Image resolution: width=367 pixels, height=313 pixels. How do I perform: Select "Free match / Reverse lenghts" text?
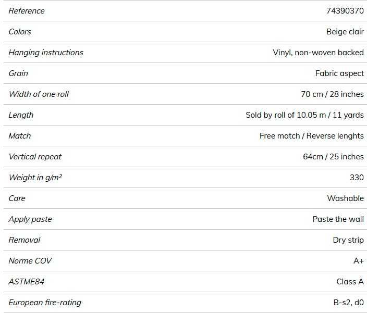click(311, 136)
